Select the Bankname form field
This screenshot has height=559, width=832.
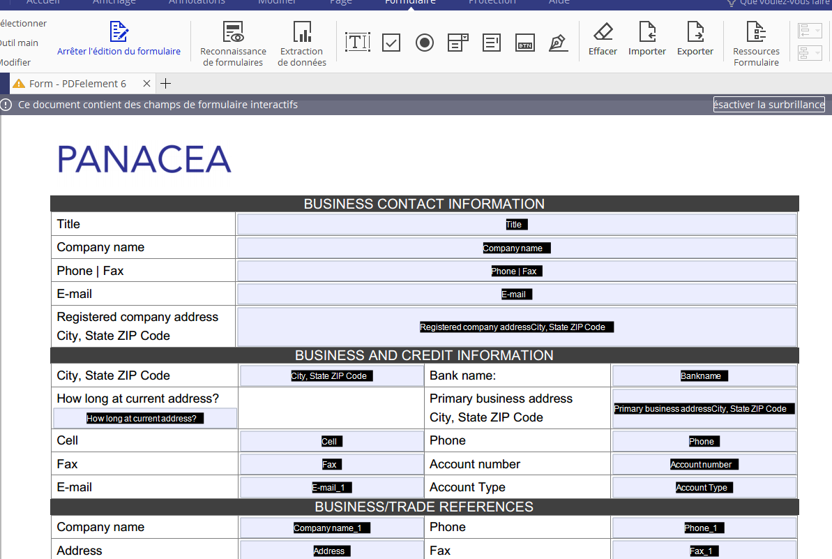[704, 375]
